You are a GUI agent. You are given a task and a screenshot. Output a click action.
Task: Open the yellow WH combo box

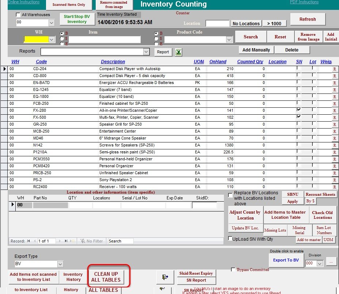[x=51, y=39]
